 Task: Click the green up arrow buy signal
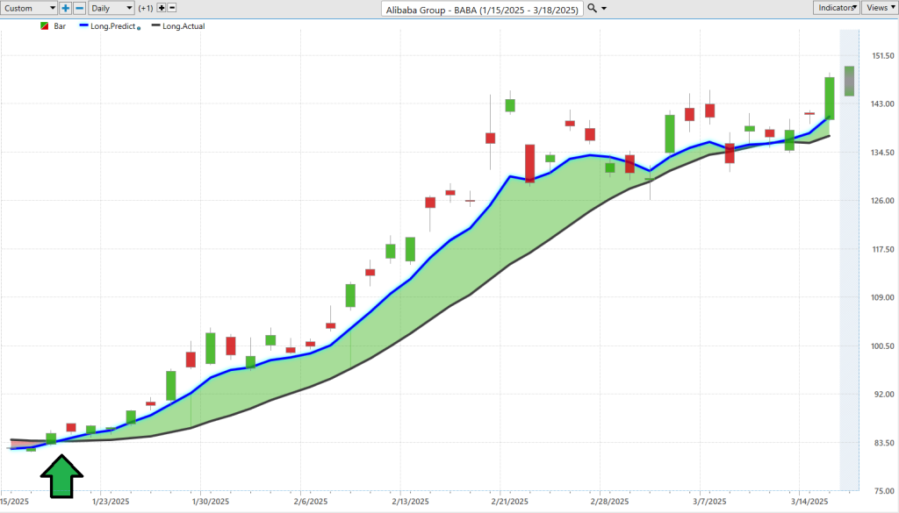pyautogui.click(x=61, y=479)
